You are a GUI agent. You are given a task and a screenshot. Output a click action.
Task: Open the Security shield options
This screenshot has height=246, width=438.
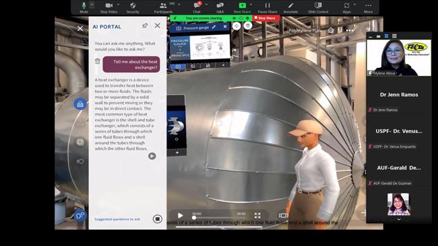tap(133, 7)
